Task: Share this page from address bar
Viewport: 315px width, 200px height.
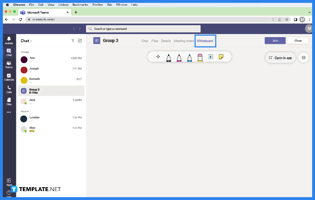Action: point(280,20)
